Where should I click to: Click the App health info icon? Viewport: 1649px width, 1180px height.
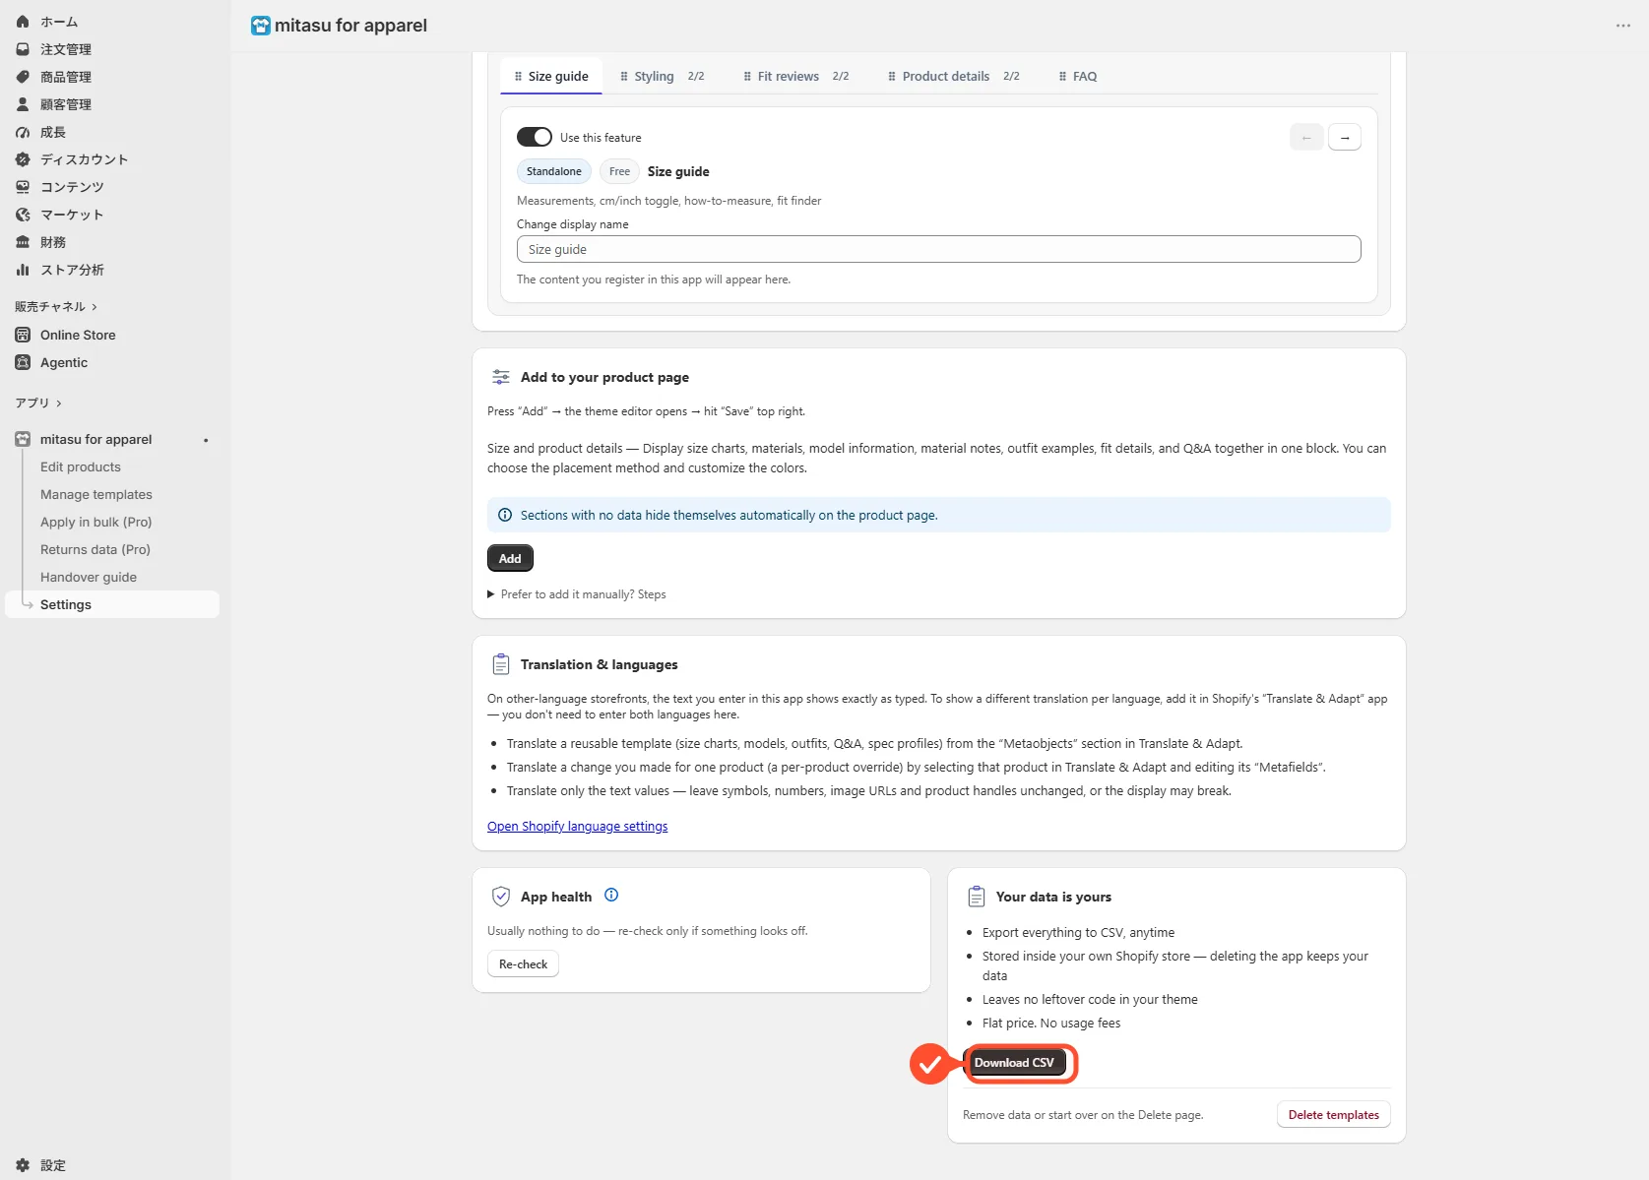[x=611, y=895]
